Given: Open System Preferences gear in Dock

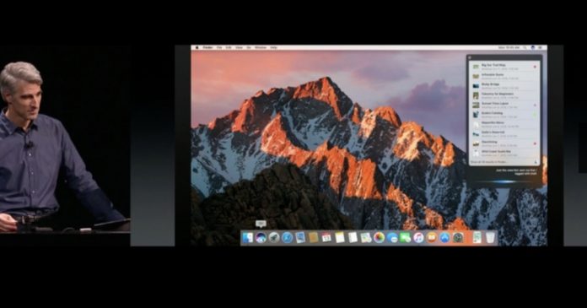Looking at the screenshot, I should pos(458,238).
